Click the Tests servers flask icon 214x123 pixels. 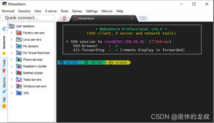pos(19,80)
